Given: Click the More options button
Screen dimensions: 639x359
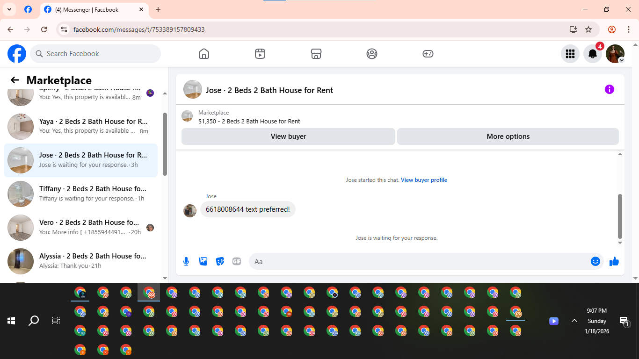Looking at the screenshot, I should coord(508,136).
